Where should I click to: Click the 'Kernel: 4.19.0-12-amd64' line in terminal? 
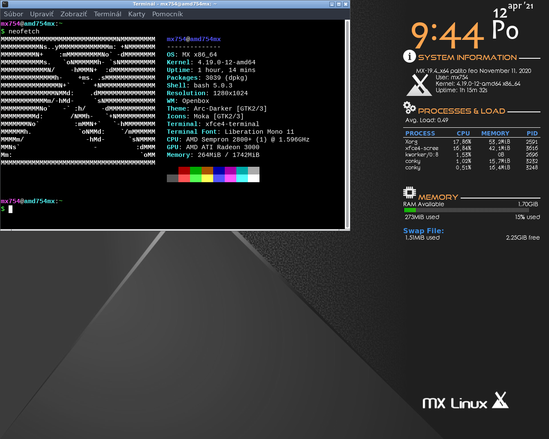point(211,63)
